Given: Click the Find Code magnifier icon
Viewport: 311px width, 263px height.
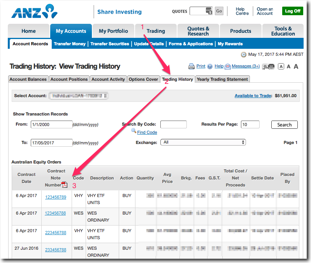Looking at the screenshot, I should (x=134, y=131).
